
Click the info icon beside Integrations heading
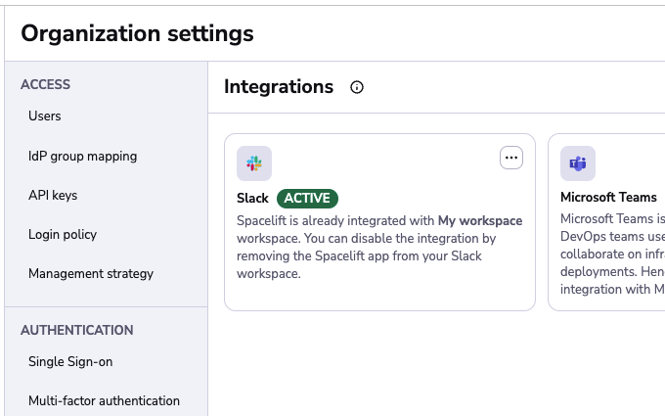pyautogui.click(x=357, y=87)
